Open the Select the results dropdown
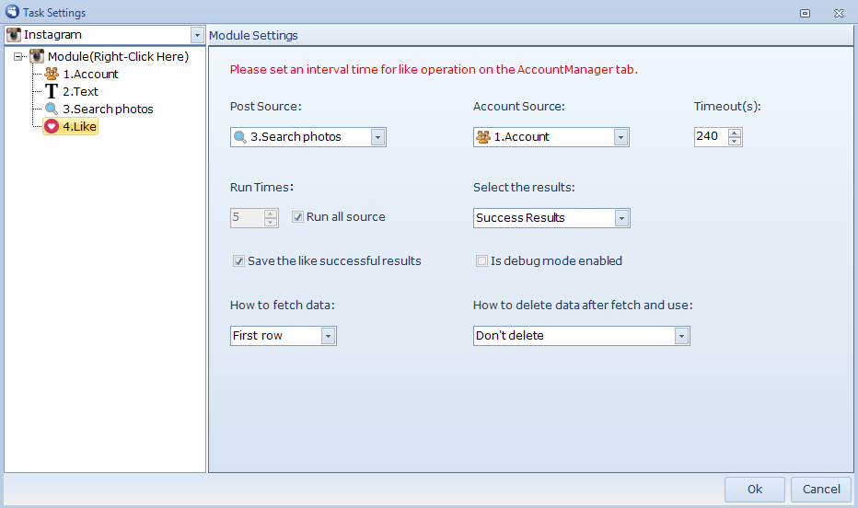This screenshot has height=508, width=858. pos(621,218)
